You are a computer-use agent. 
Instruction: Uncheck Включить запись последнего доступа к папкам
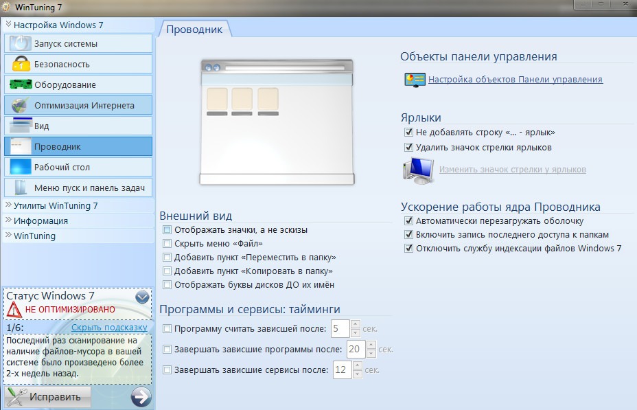[408, 234]
